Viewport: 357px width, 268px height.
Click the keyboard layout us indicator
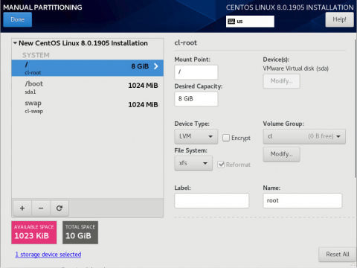point(250,22)
